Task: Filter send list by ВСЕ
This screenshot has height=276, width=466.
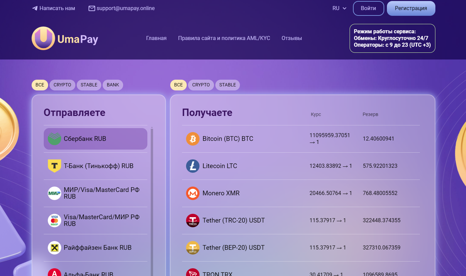Action: coord(40,85)
